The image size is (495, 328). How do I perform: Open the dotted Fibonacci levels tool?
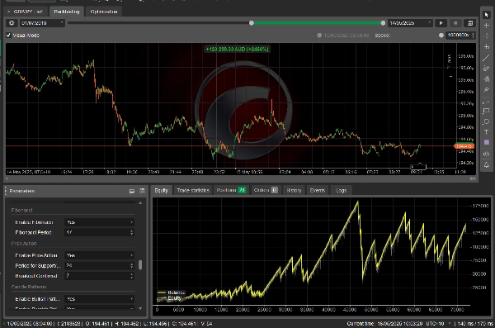pyautogui.click(x=487, y=101)
